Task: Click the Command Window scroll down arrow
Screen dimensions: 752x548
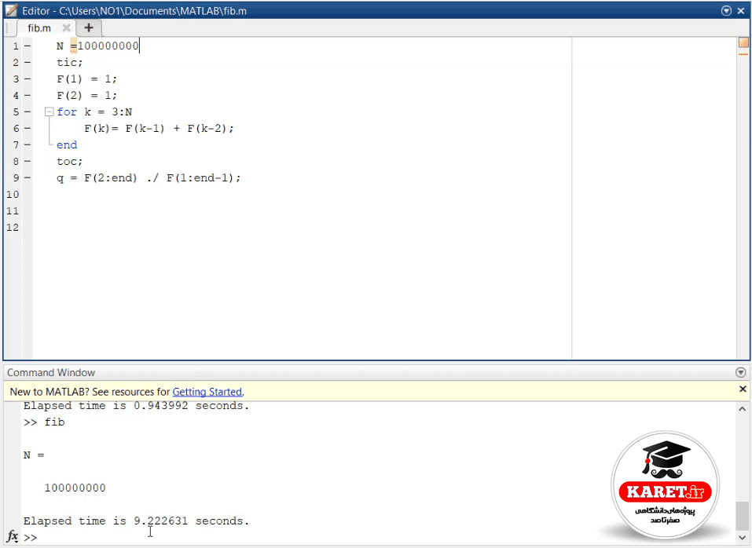Action: (742, 537)
